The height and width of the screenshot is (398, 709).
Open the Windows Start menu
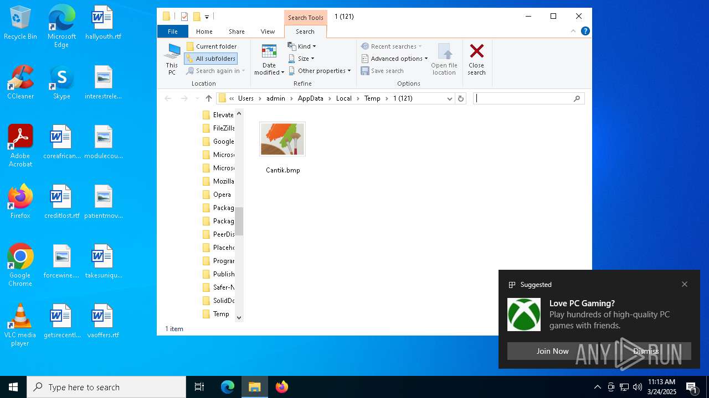13,387
